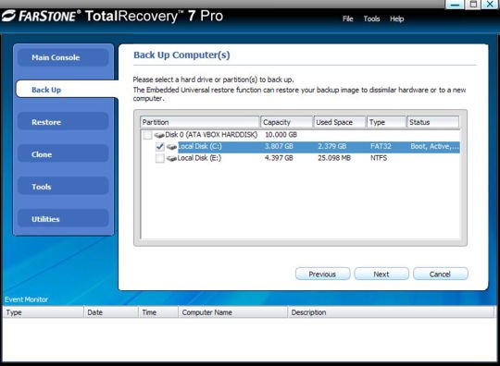Click the Local Disk (E:) drive icon
This screenshot has width=500, height=366.
point(171,158)
